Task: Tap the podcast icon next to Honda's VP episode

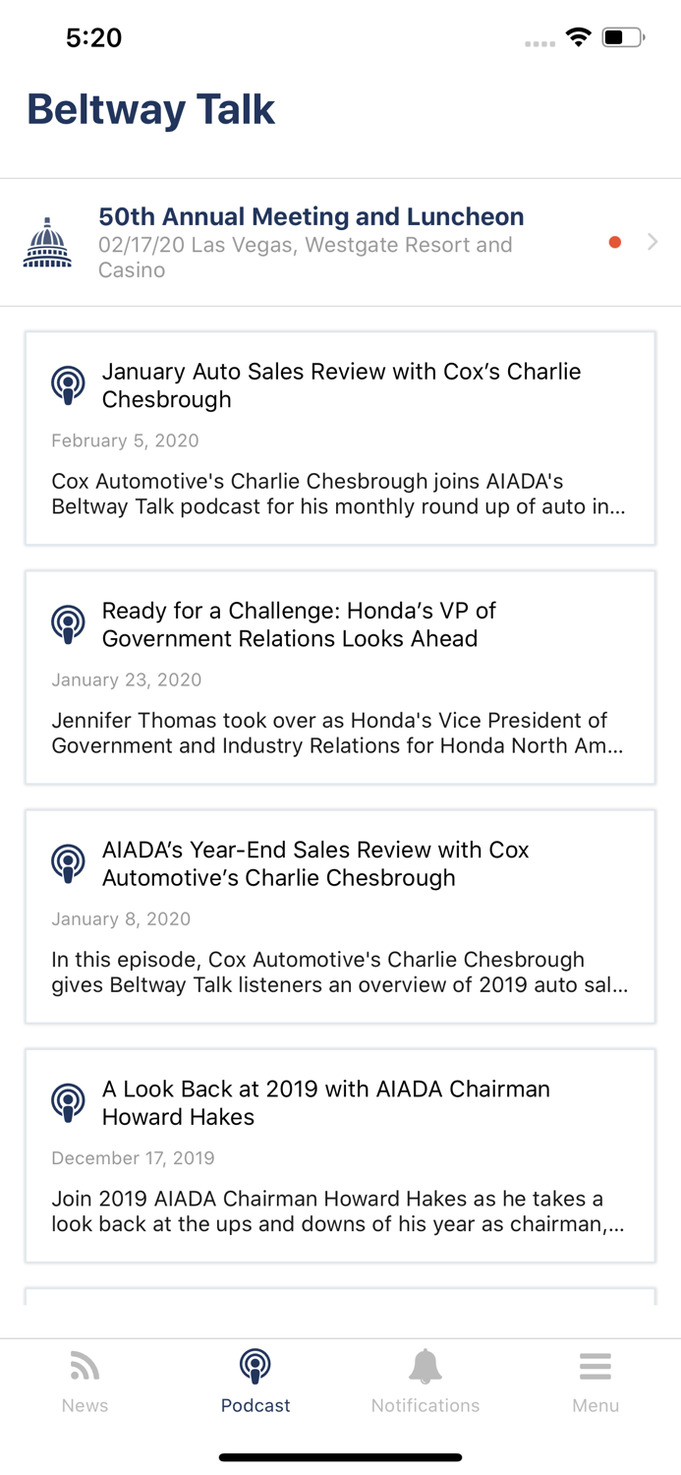Action: click(67, 623)
